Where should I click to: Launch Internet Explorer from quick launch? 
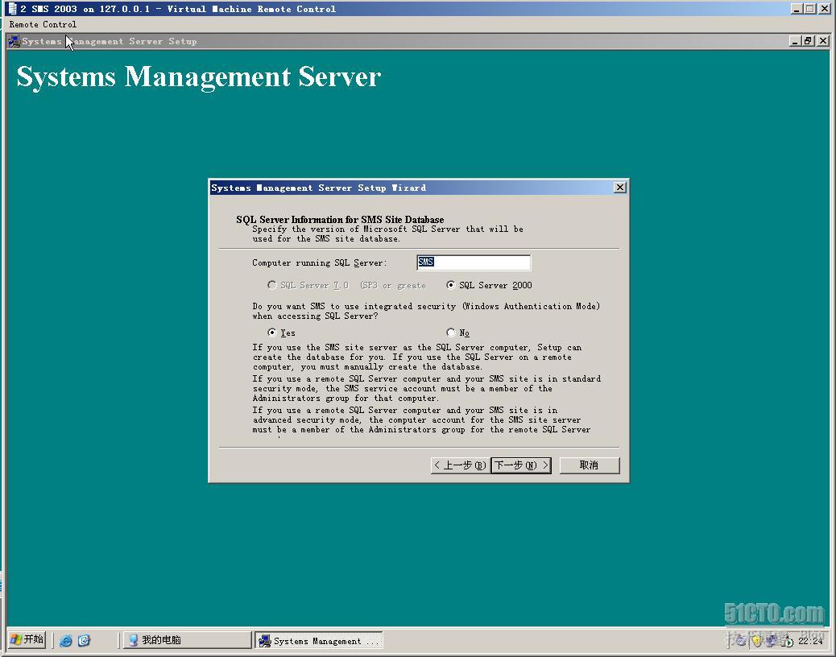tap(66, 640)
